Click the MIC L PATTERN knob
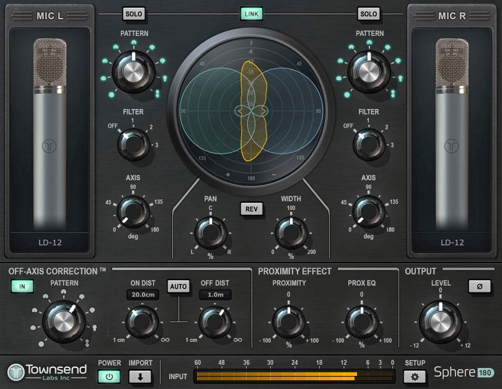The height and width of the screenshot is (389, 502). click(x=133, y=71)
